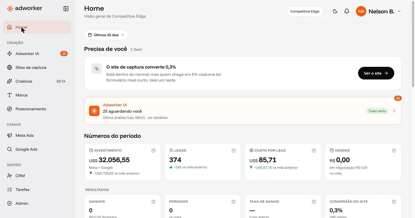Open Adworker IA in the sidebar
Image resolution: width=415 pixels, height=218 pixels.
click(37, 54)
